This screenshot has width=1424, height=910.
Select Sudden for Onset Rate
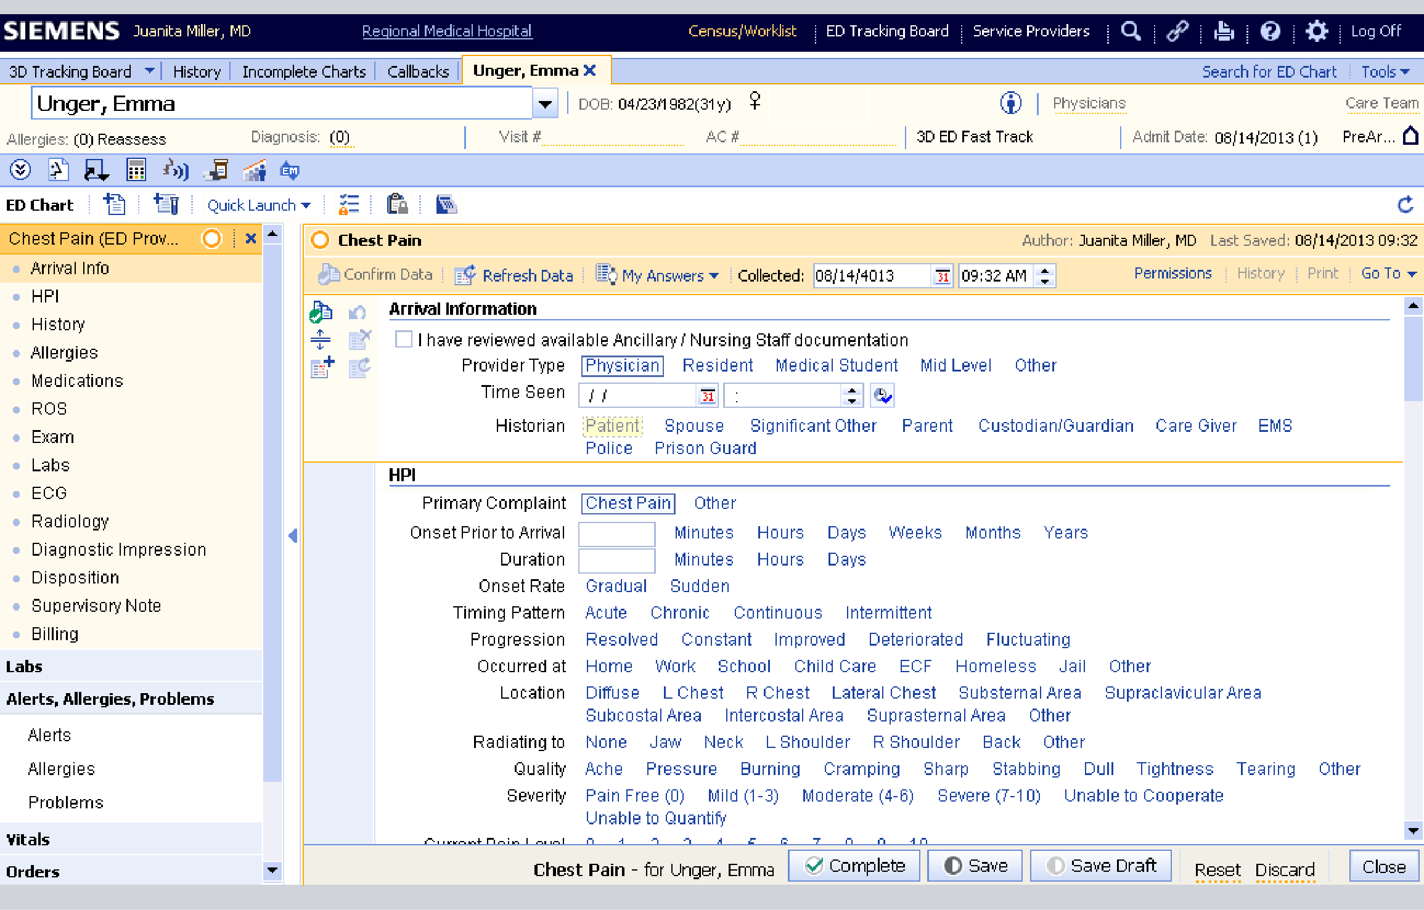pos(700,586)
